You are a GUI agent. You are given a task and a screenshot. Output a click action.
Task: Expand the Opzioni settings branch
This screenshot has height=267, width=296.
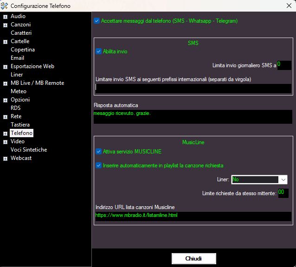point(5,100)
